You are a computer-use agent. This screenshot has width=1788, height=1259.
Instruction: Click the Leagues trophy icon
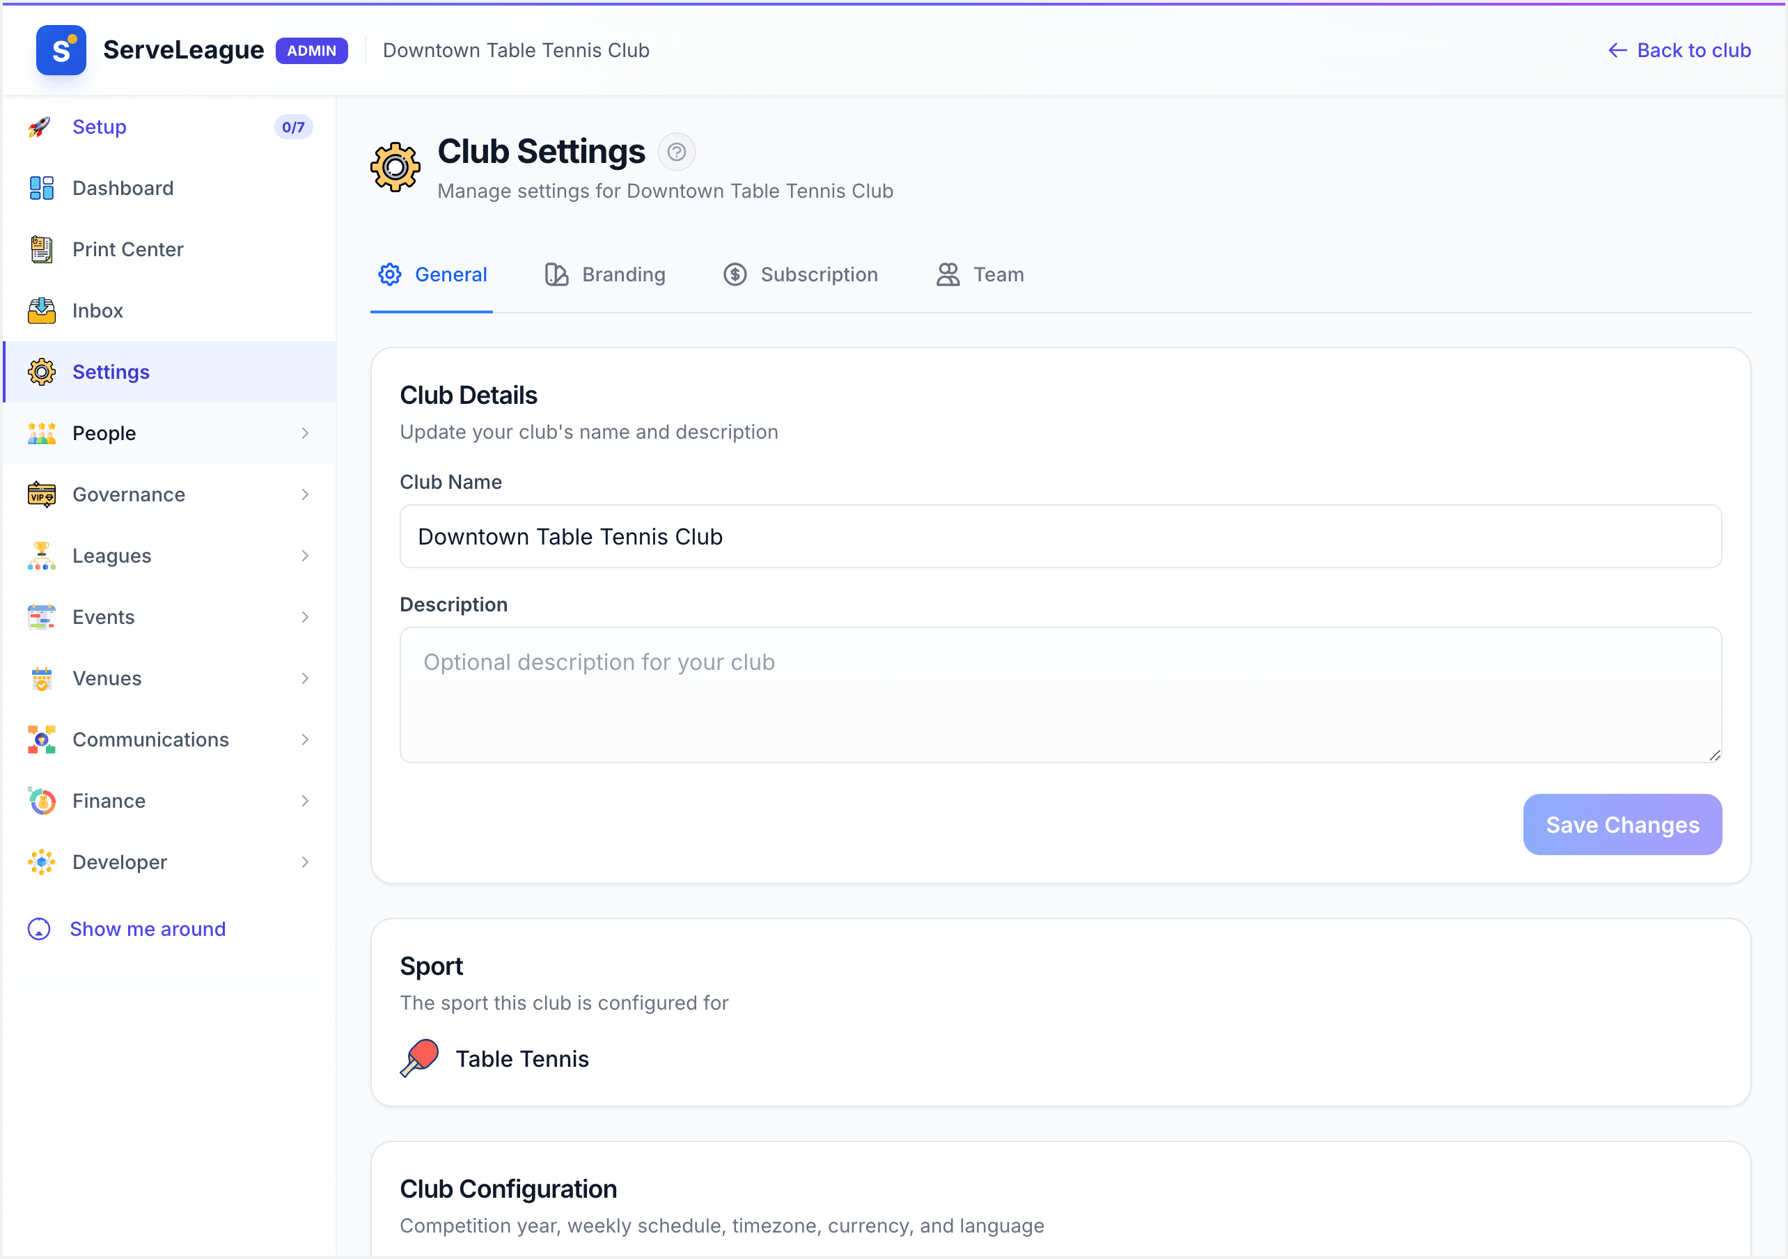click(41, 556)
